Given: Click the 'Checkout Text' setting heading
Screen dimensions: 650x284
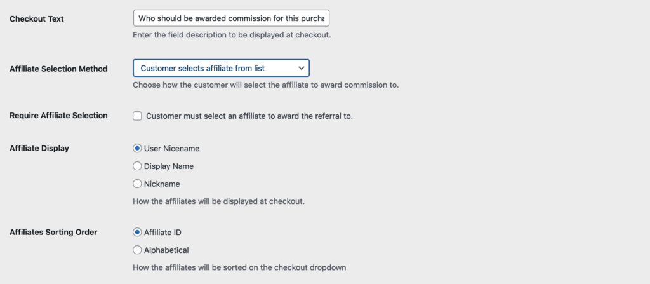Looking at the screenshot, I should pyautogui.click(x=36, y=18).
